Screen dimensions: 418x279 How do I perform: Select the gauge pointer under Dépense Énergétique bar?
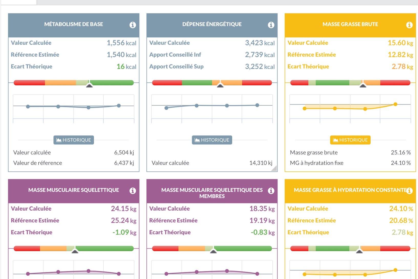(220, 86)
